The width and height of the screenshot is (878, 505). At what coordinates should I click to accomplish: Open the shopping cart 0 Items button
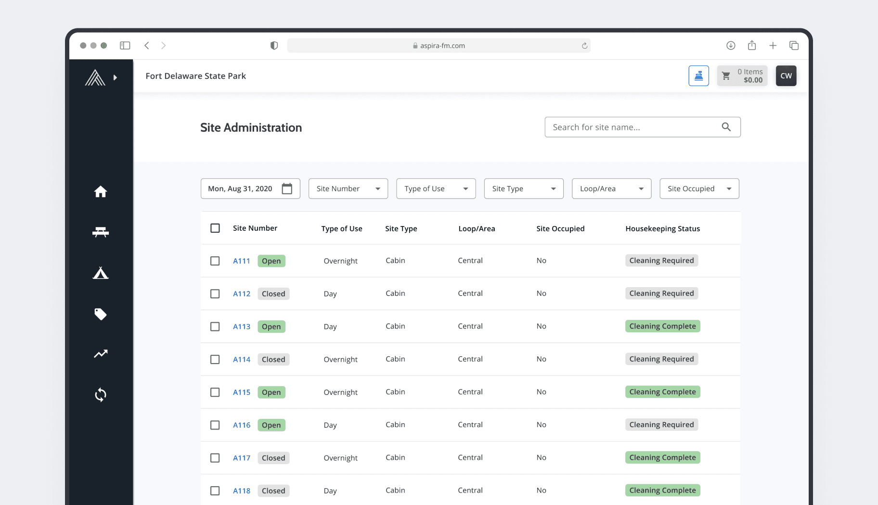click(742, 76)
